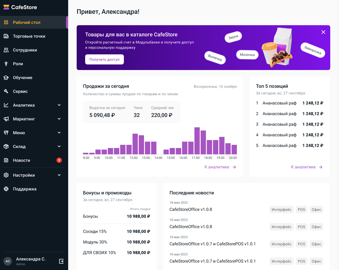Viewport: 339px width, 270px height.
Task: Expand the Аналитика submenu chevron
Action: (x=59, y=105)
